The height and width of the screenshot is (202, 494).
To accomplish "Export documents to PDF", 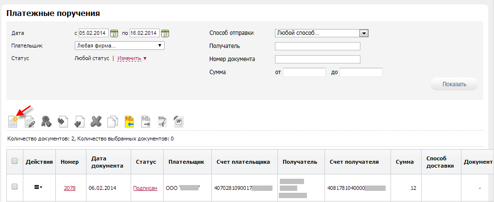I will 162,121.
